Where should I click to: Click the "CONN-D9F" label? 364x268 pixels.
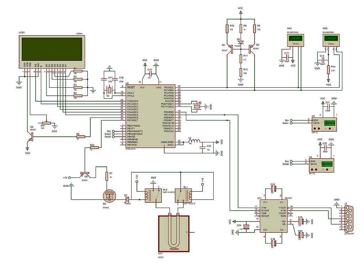349,234
